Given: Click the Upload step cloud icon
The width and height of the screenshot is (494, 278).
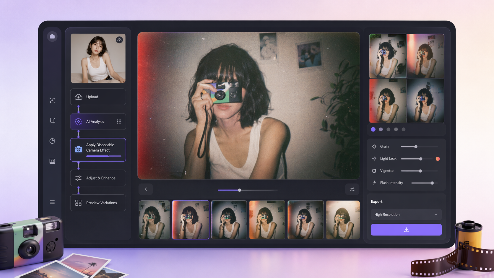Looking at the screenshot, I should point(78,97).
